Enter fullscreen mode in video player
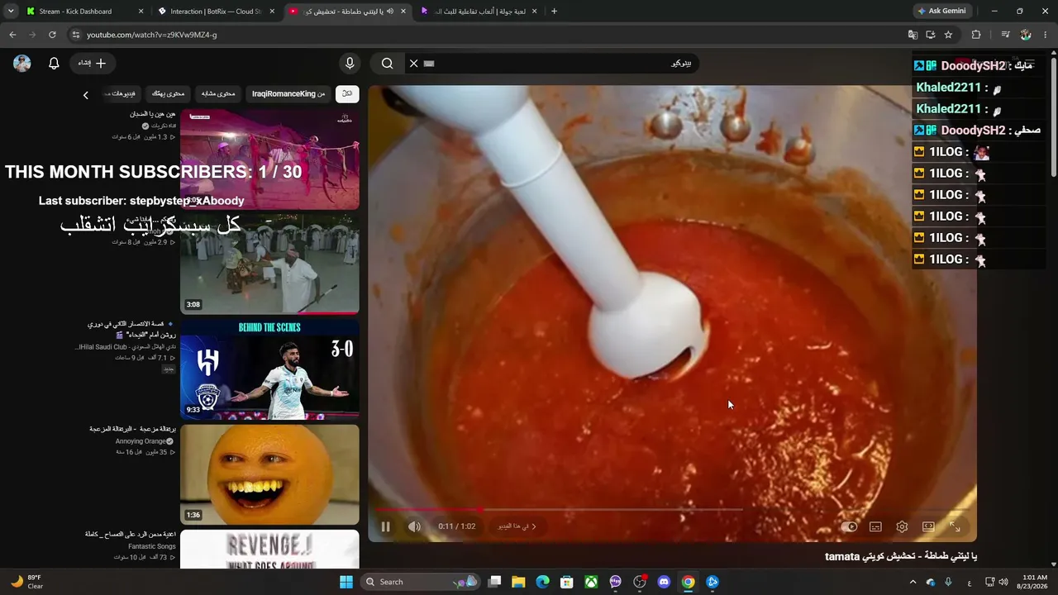 pyautogui.click(x=955, y=526)
